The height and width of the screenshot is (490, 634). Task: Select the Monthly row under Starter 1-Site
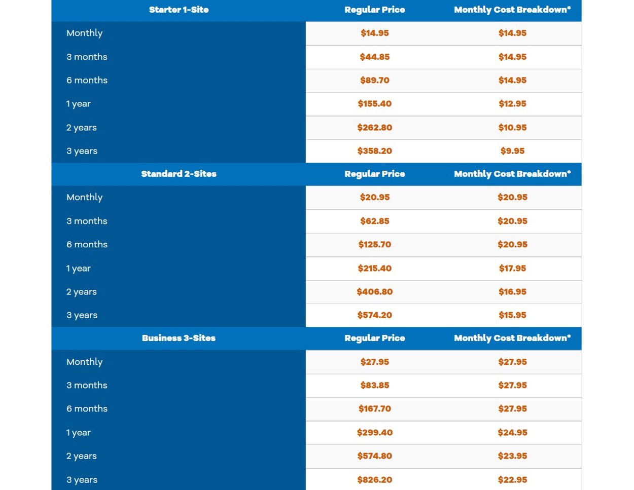(x=316, y=33)
